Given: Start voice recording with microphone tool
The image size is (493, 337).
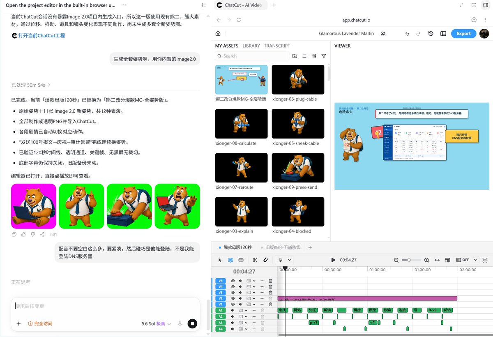Looking at the screenshot, I should 281,260.
